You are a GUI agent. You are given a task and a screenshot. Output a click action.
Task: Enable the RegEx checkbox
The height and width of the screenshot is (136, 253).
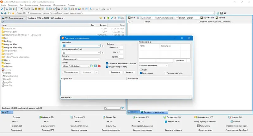141,70
